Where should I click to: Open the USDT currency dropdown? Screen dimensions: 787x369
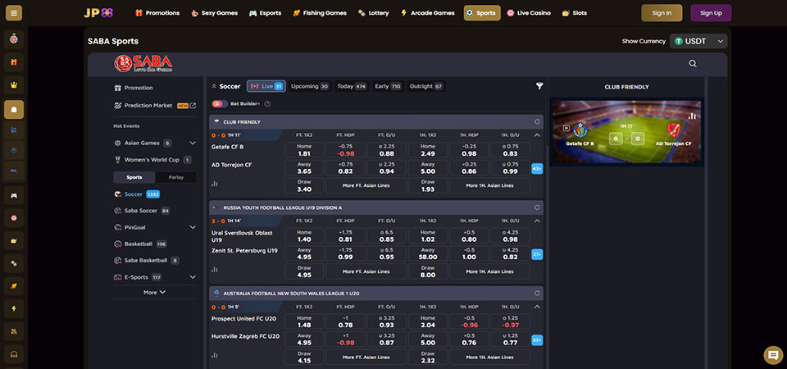coord(698,41)
